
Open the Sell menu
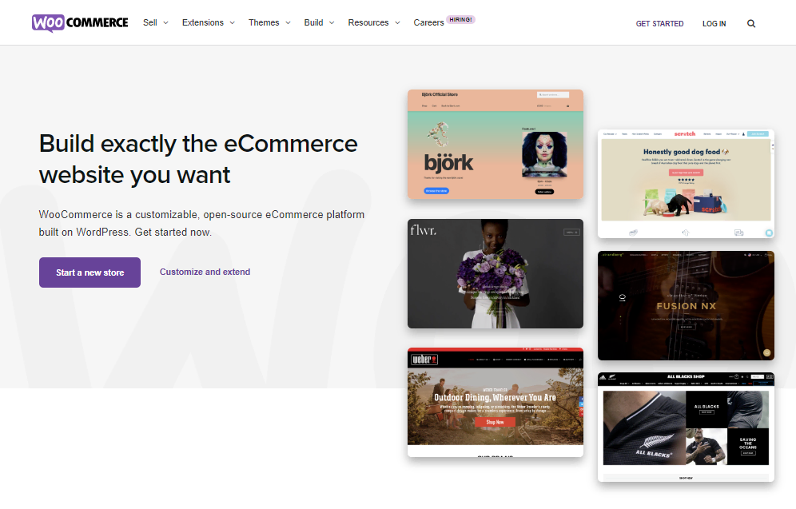coord(149,22)
